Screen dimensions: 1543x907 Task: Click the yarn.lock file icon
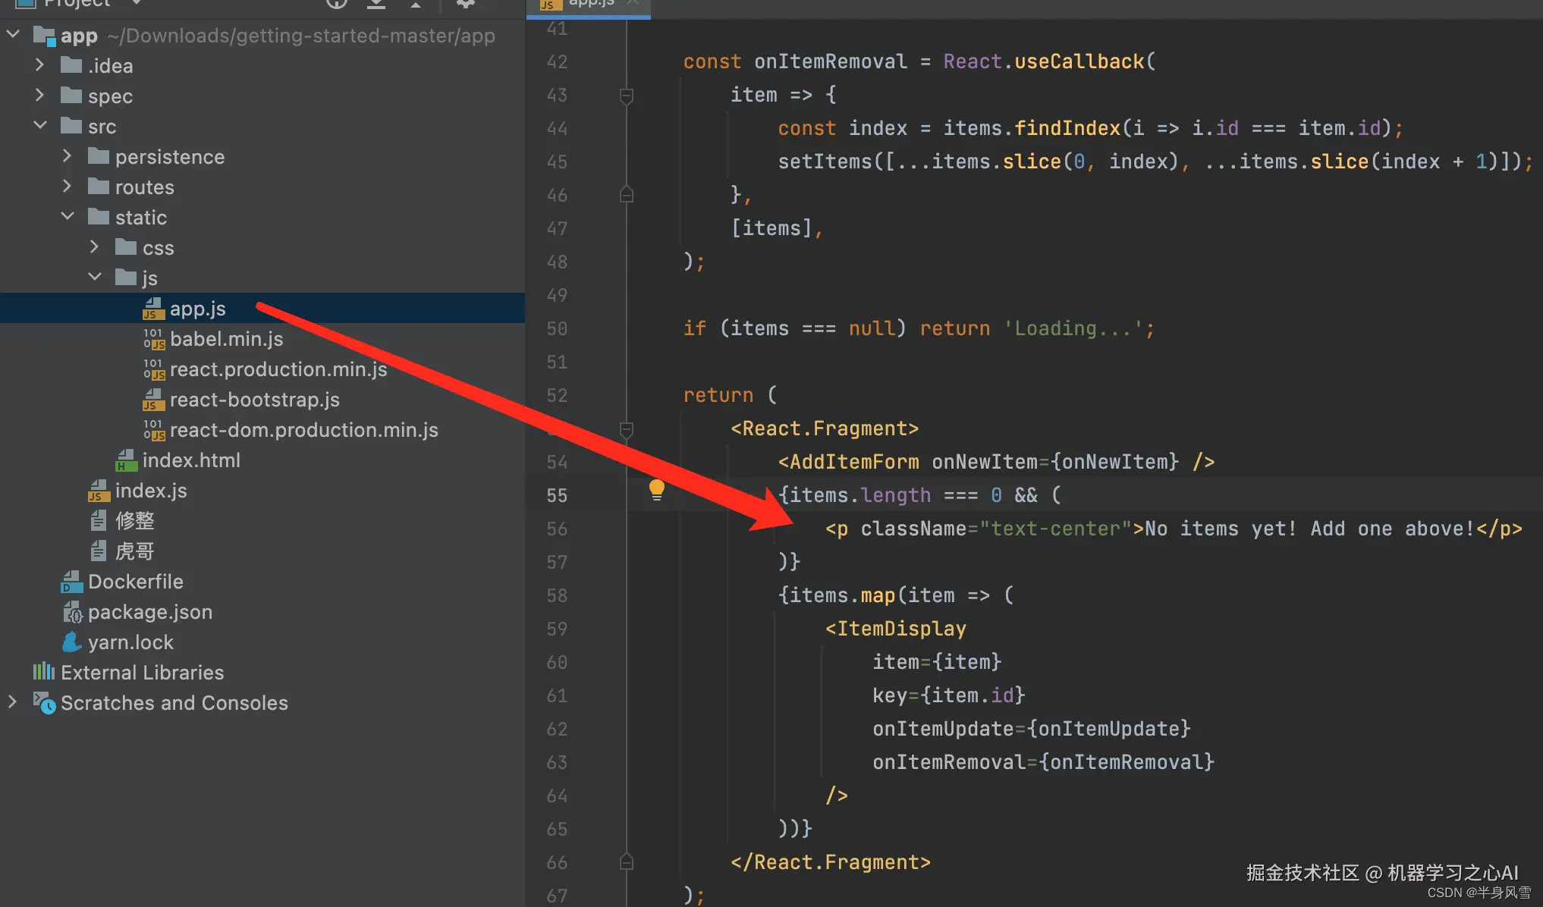(x=72, y=642)
